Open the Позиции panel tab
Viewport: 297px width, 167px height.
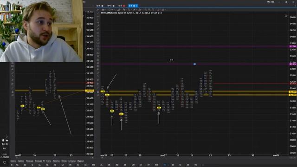(30, 161)
